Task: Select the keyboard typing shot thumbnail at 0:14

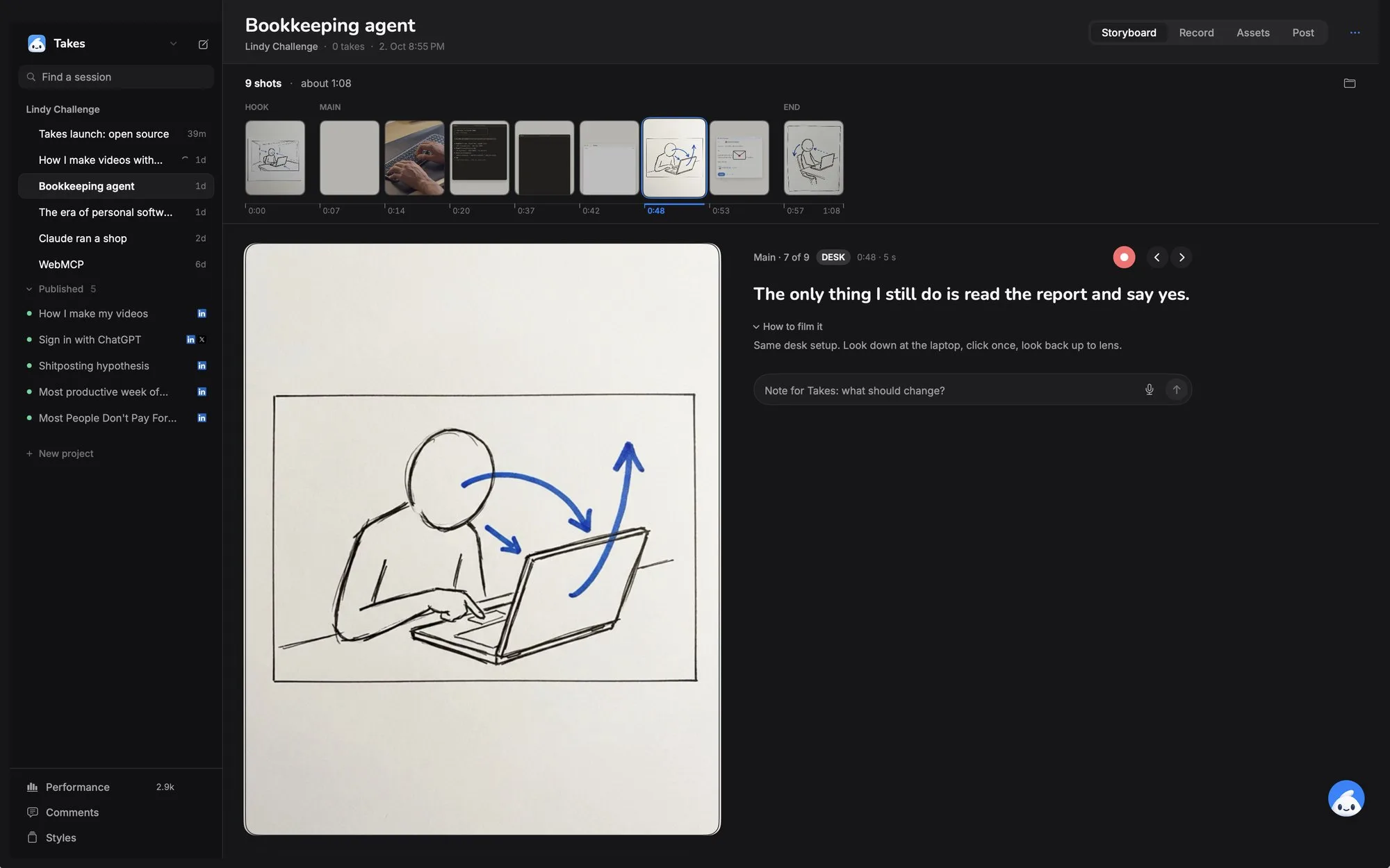Action: [x=414, y=158]
